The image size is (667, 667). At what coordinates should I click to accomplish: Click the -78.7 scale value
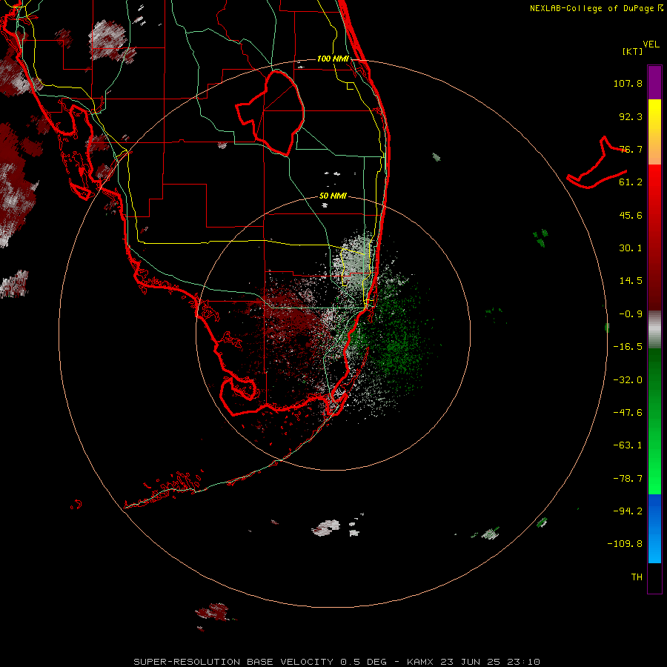[x=628, y=479]
